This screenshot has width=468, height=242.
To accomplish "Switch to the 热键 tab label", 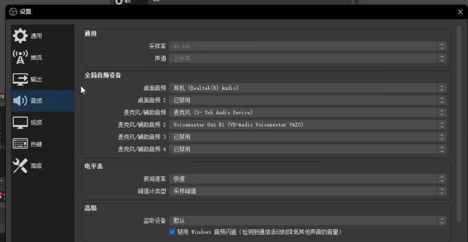I will coord(36,144).
